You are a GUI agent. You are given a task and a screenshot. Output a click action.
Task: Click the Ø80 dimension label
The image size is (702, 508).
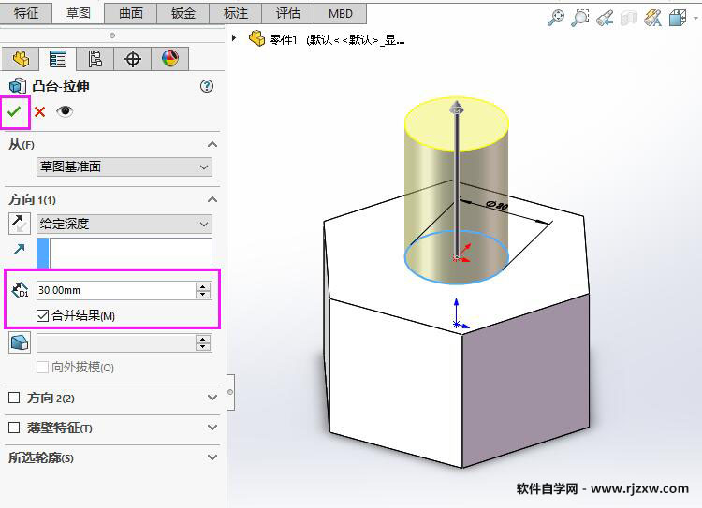pos(496,206)
